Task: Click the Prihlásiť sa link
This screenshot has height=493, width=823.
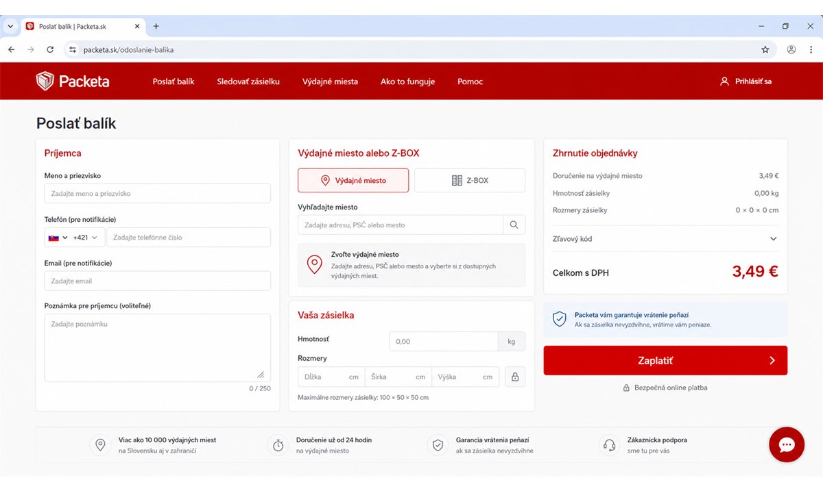Action: 753,81
